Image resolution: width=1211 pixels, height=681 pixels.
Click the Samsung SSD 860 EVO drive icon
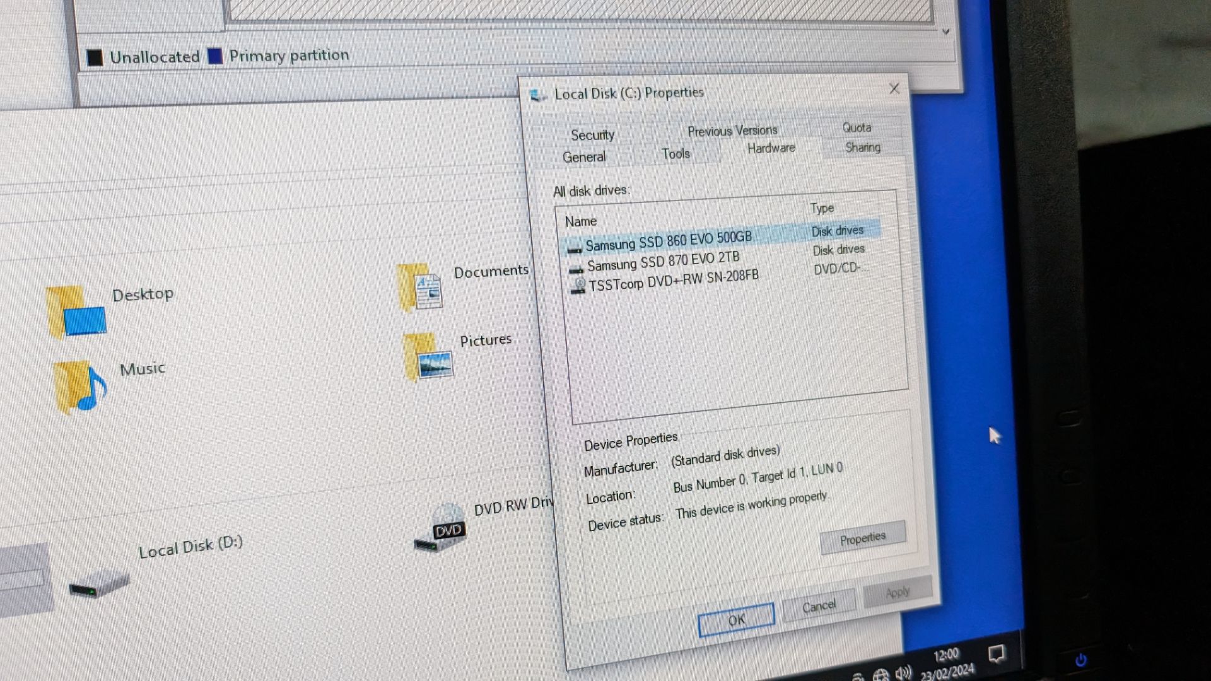[x=574, y=248]
